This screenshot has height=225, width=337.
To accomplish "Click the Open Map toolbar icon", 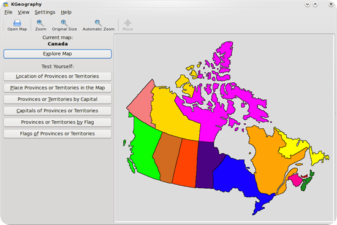I will pyautogui.click(x=17, y=23).
